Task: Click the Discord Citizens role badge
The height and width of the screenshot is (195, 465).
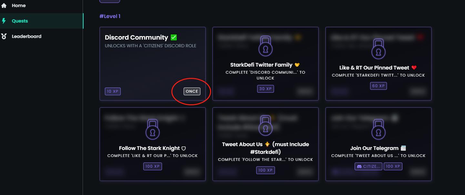Action: coord(368,166)
